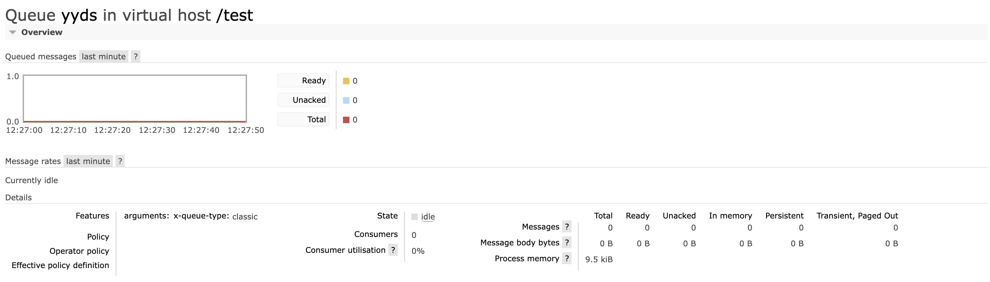Click the Queued messages help question mark
Viewport: 990px width, 282px height.
pos(136,56)
